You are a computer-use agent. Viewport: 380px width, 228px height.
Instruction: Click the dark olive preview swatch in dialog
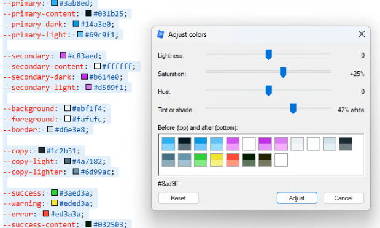[265, 160]
